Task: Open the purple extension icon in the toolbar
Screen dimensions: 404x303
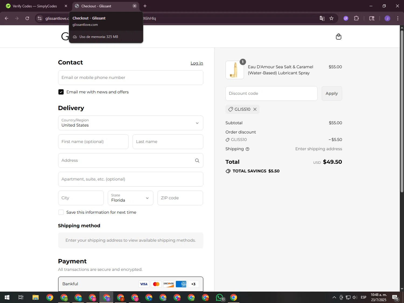Action: tap(346, 18)
